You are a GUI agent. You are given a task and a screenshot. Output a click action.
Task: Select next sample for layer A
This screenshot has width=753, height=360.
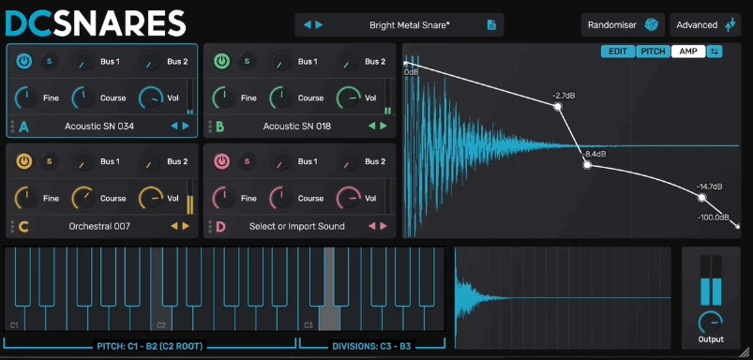tap(186, 127)
